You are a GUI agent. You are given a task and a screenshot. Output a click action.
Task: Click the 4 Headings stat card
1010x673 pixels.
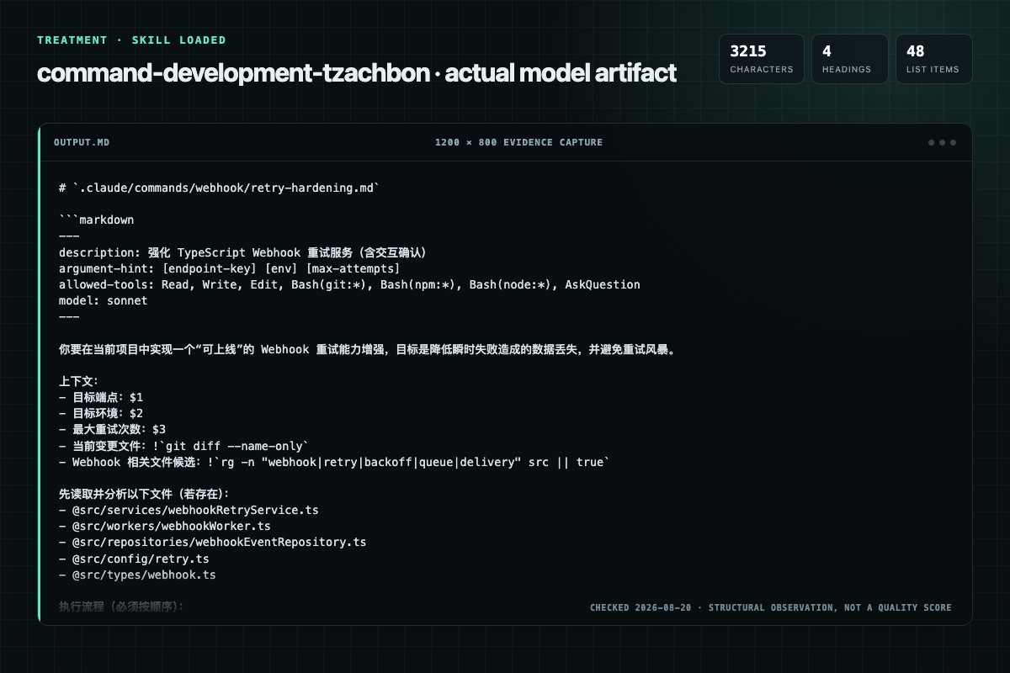[x=850, y=59]
